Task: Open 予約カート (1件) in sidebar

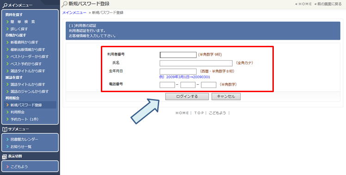Action: coord(25,119)
